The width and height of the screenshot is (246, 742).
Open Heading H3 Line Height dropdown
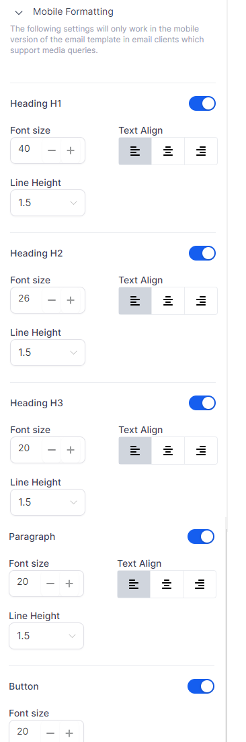point(48,502)
